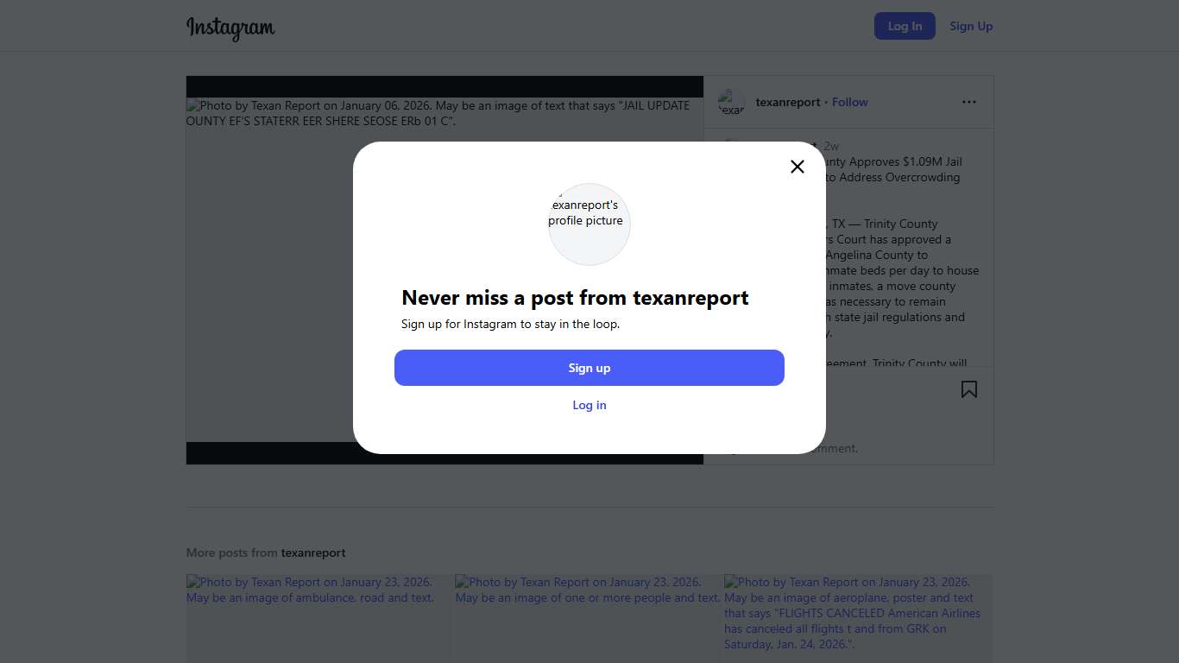
Task: Click the 2w post timestamp
Action: (831, 146)
